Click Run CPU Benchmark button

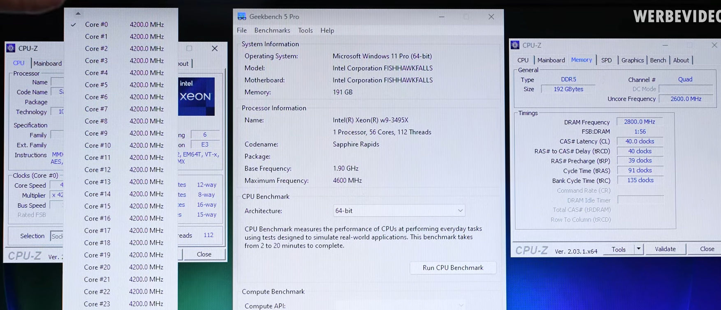[x=453, y=268]
